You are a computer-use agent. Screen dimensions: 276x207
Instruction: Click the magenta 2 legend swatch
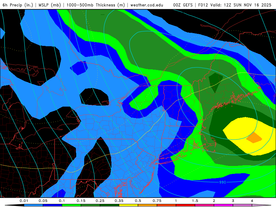tap(224, 205)
